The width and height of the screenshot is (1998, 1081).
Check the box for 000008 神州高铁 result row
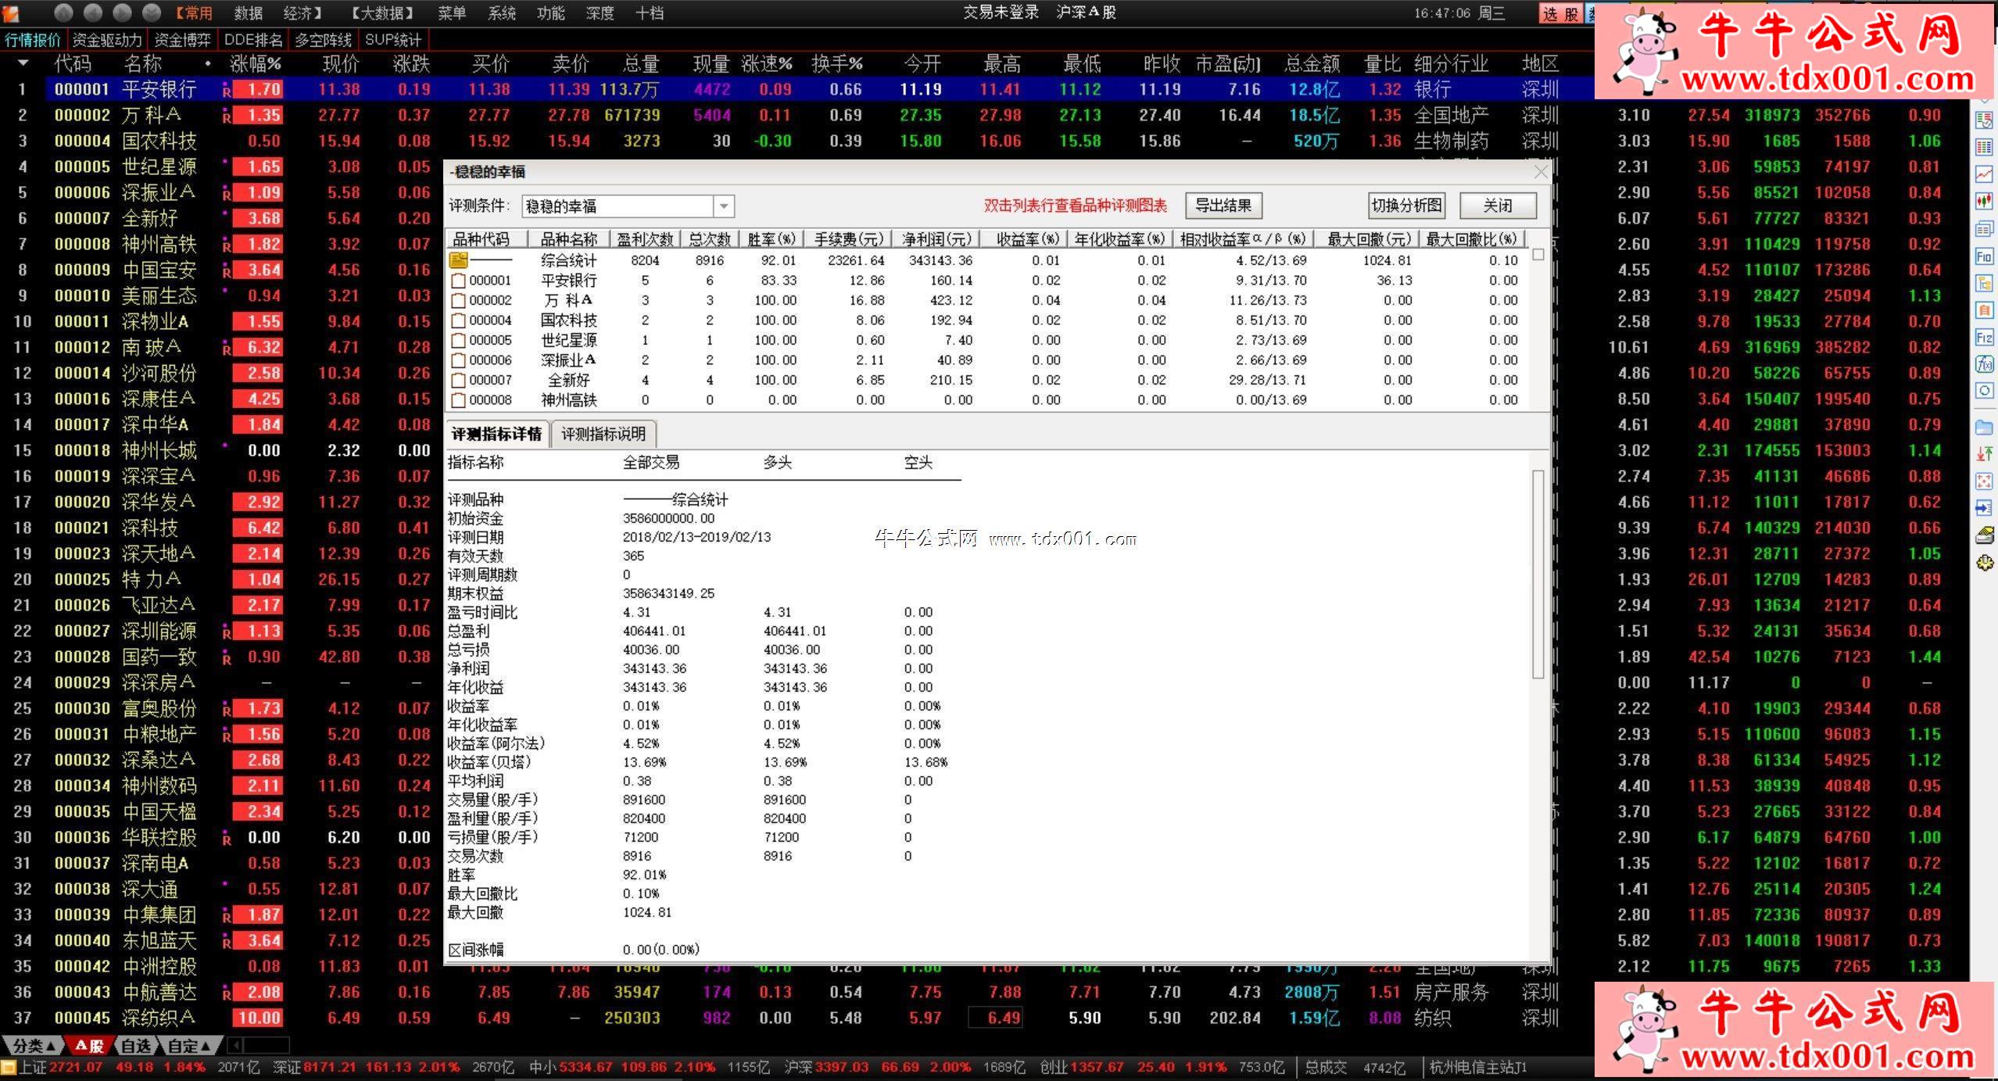pos(458,399)
